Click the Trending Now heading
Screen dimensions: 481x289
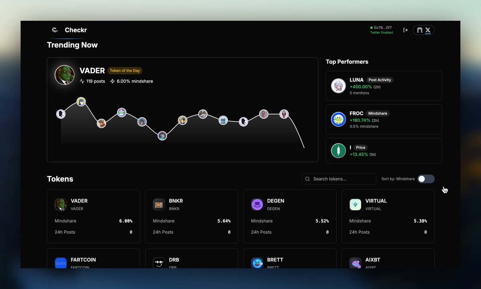pos(72,45)
